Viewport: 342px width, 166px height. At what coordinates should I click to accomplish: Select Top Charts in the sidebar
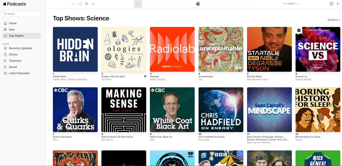coord(22,36)
